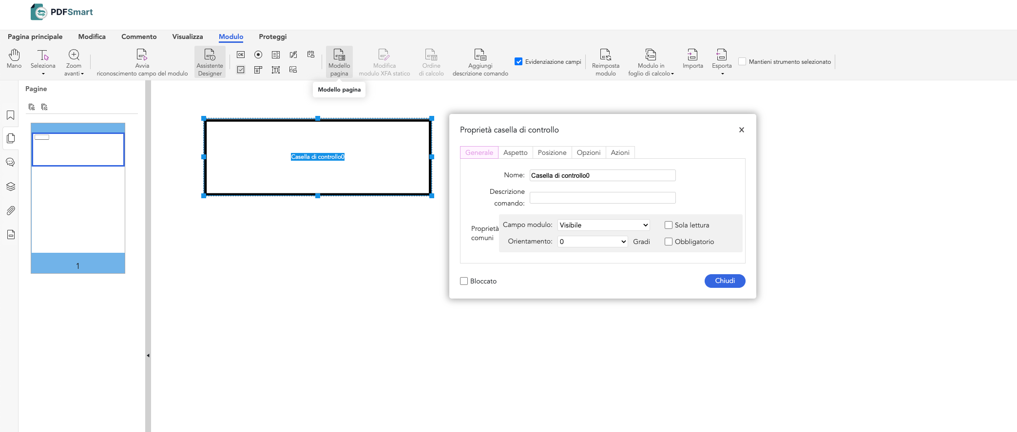
Task: Open the Attachments paperclip panel
Action: 10,210
